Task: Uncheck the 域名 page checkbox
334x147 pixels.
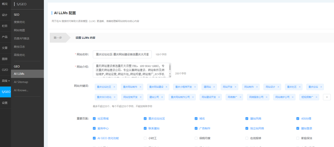Action: 196,118
